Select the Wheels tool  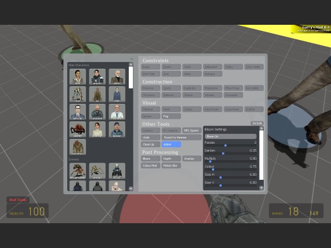coord(213,95)
